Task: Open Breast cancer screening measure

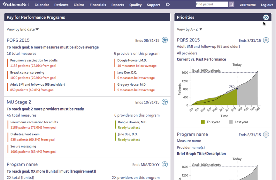Action: pyautogui.click(x=27, y=72)
